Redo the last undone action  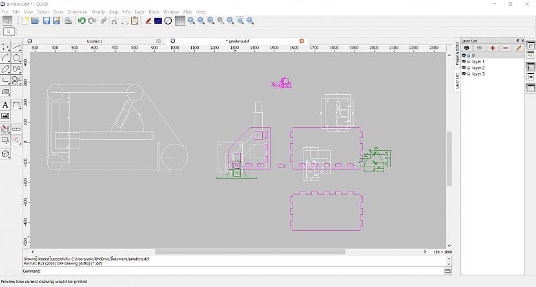coord(92,21)
